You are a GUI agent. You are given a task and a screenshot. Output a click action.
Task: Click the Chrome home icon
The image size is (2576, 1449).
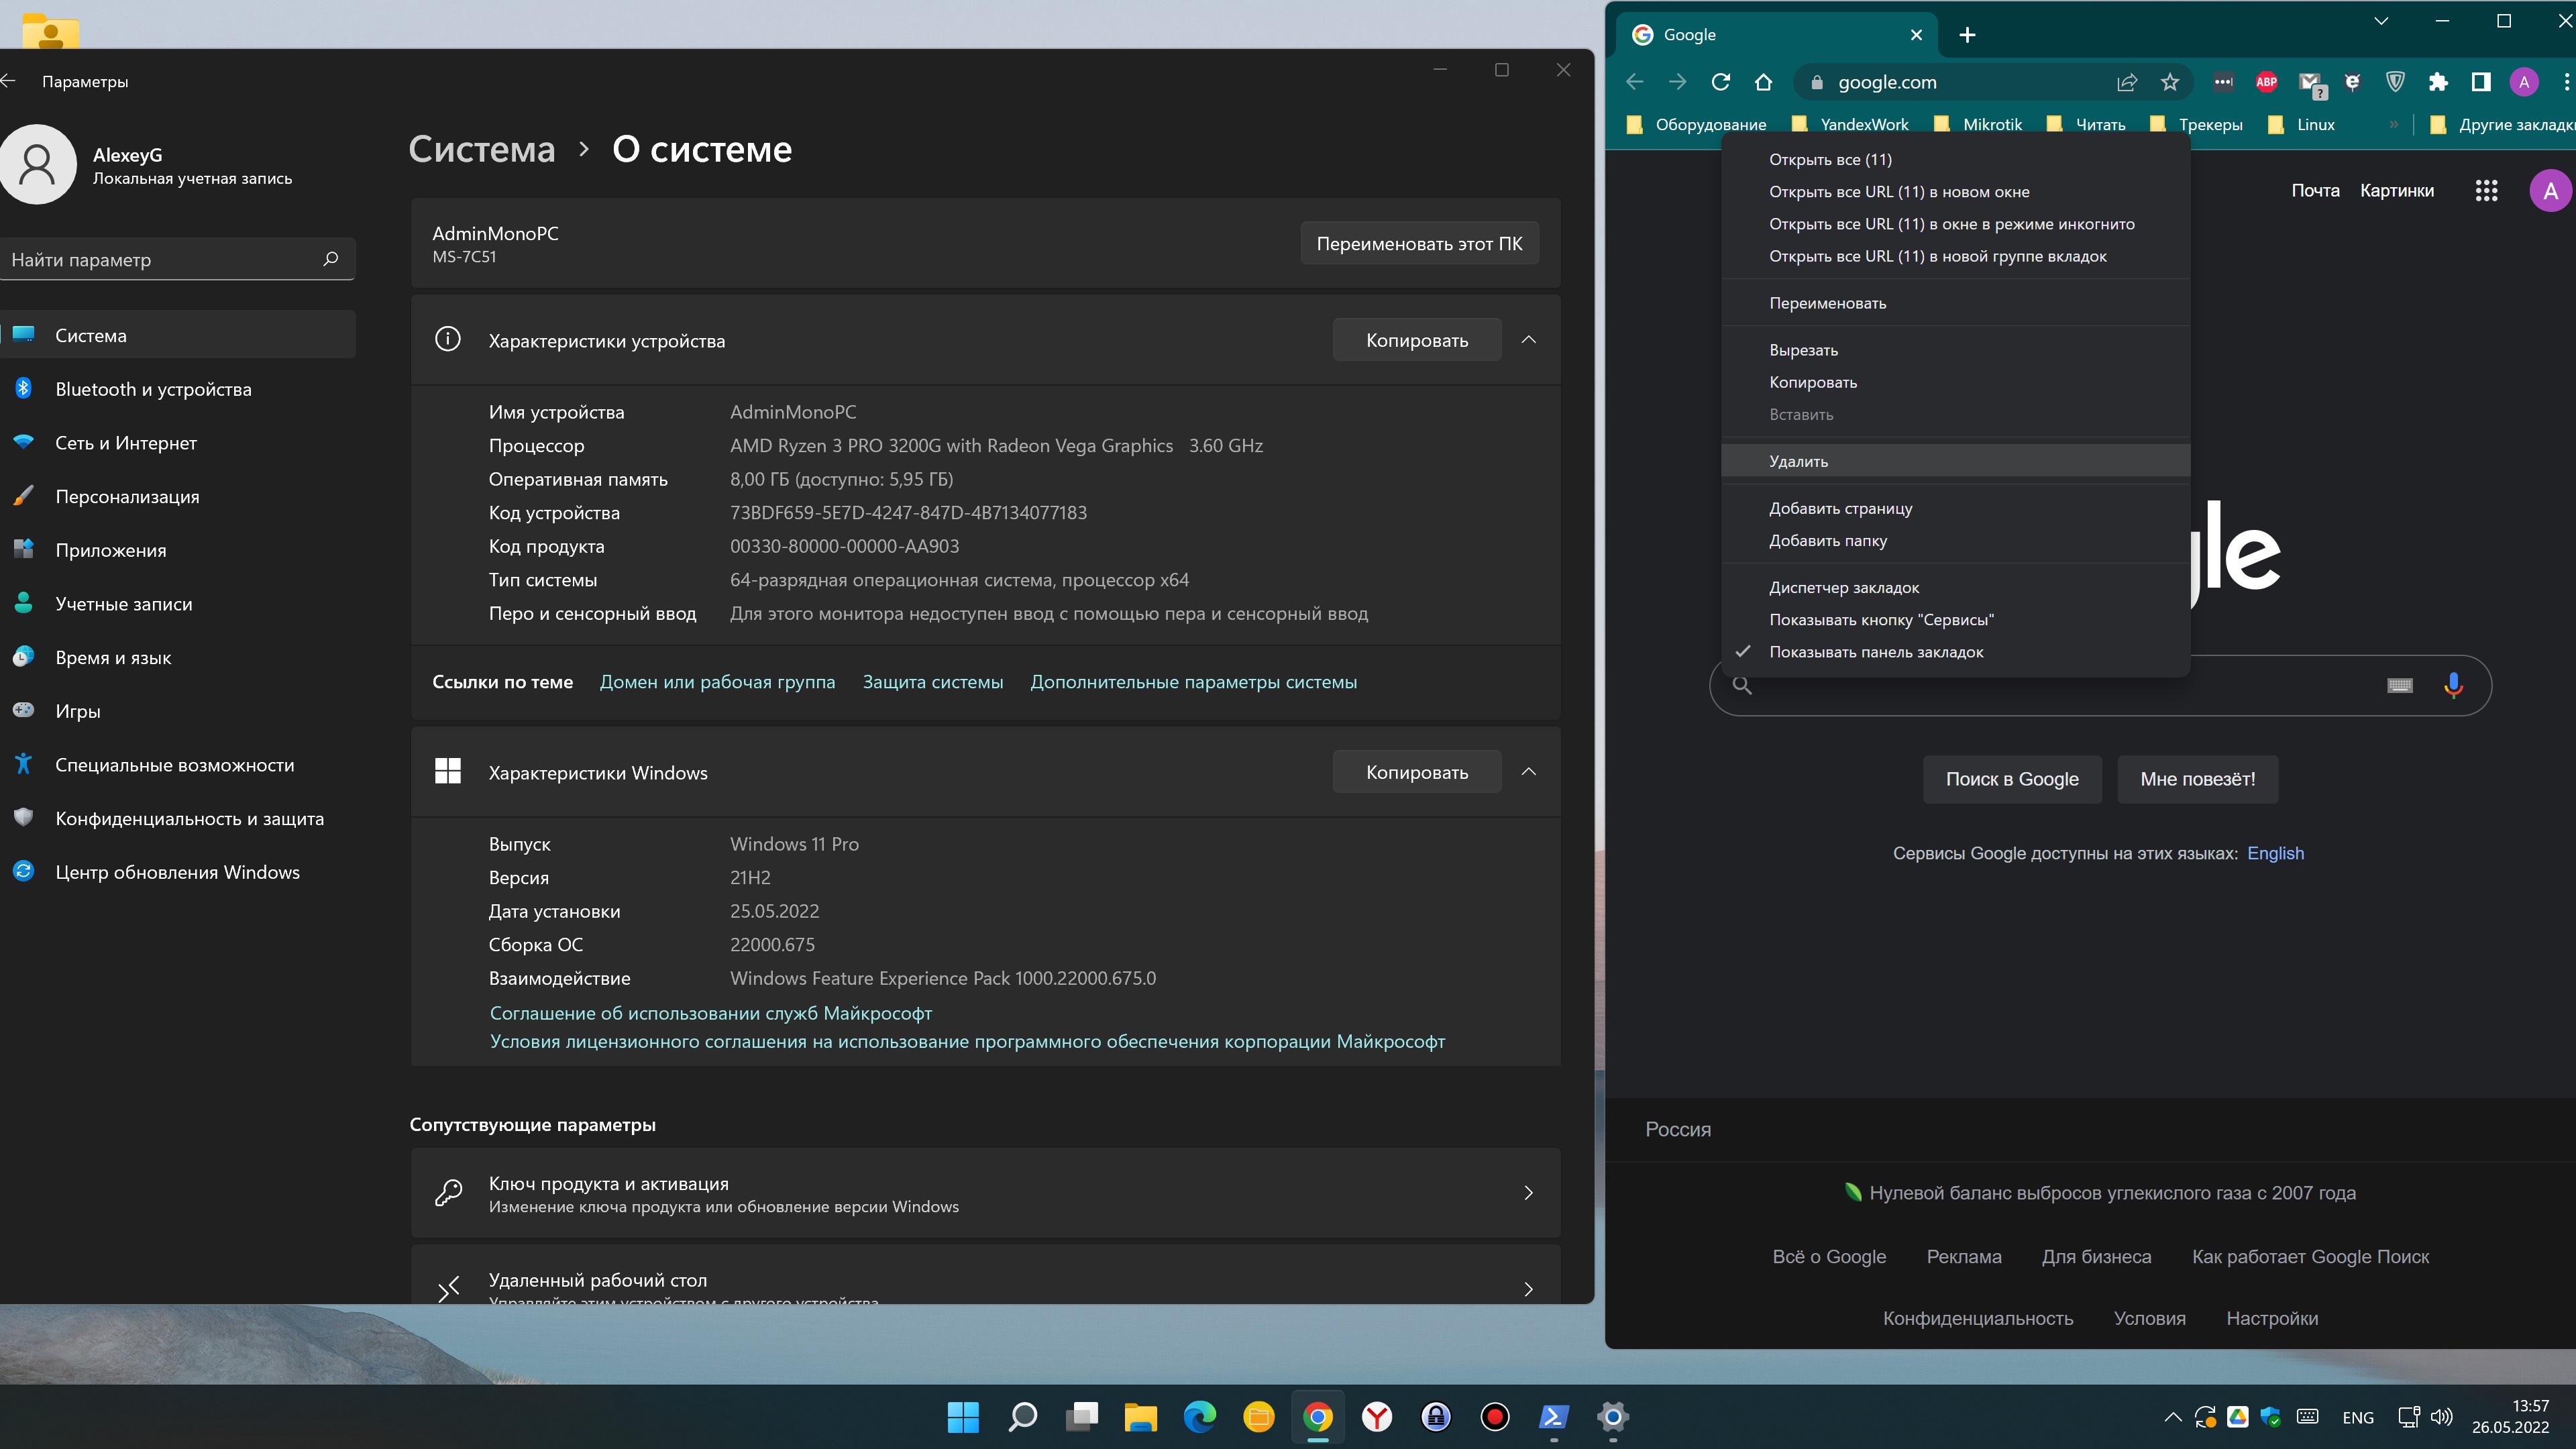[x=1763, y=82]
